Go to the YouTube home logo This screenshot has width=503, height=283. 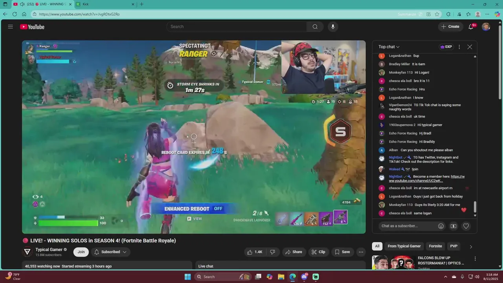[x=32, y=27]
